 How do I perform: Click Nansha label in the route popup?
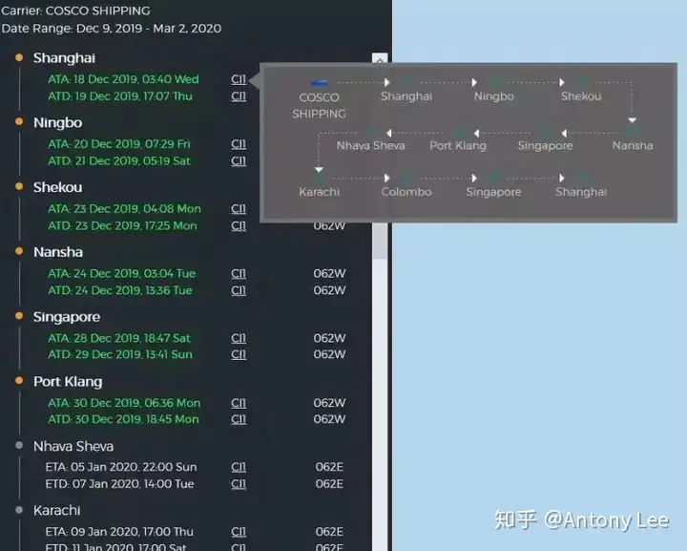[x=633, y=145]
